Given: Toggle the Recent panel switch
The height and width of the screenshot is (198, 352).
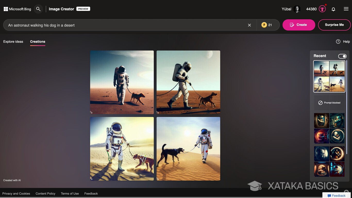Looking at the screenshot, I should click(342, 56).
